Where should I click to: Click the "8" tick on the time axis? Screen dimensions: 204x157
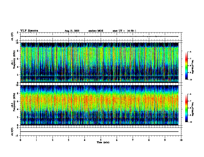pyautogui.click(x=149, y=140)
